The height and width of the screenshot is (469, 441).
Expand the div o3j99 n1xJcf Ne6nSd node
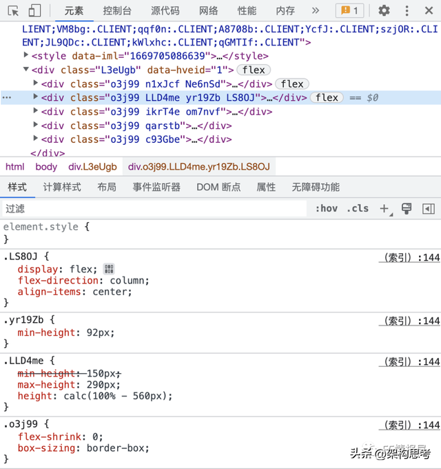(36, 83)
